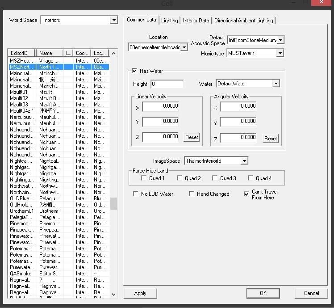Viewport: 334px width, 308px height.
Task: Select the Mzulft01 cell row
Action: pos(59,92)
